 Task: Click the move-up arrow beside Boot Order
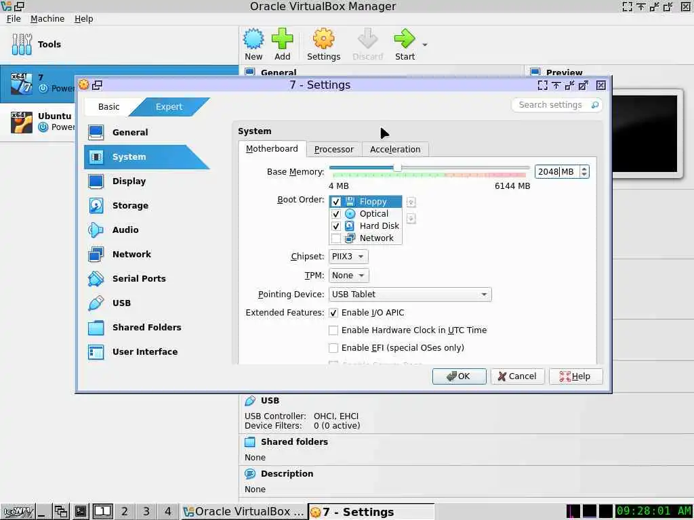click(411, 202)
